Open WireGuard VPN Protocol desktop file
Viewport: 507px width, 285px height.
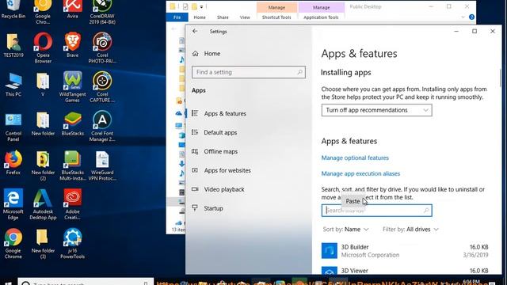102,165
